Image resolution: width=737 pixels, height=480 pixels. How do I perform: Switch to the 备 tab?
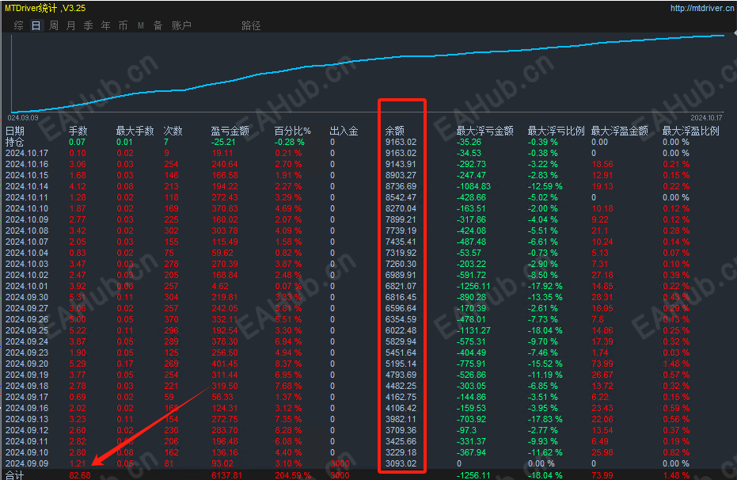tap(158, 25)
